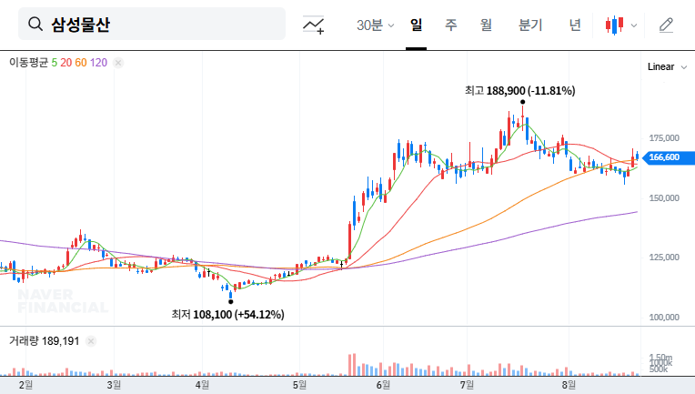Click the 100,000 price axis label
Screen dimensions: 695x394
tap(664, 318)
